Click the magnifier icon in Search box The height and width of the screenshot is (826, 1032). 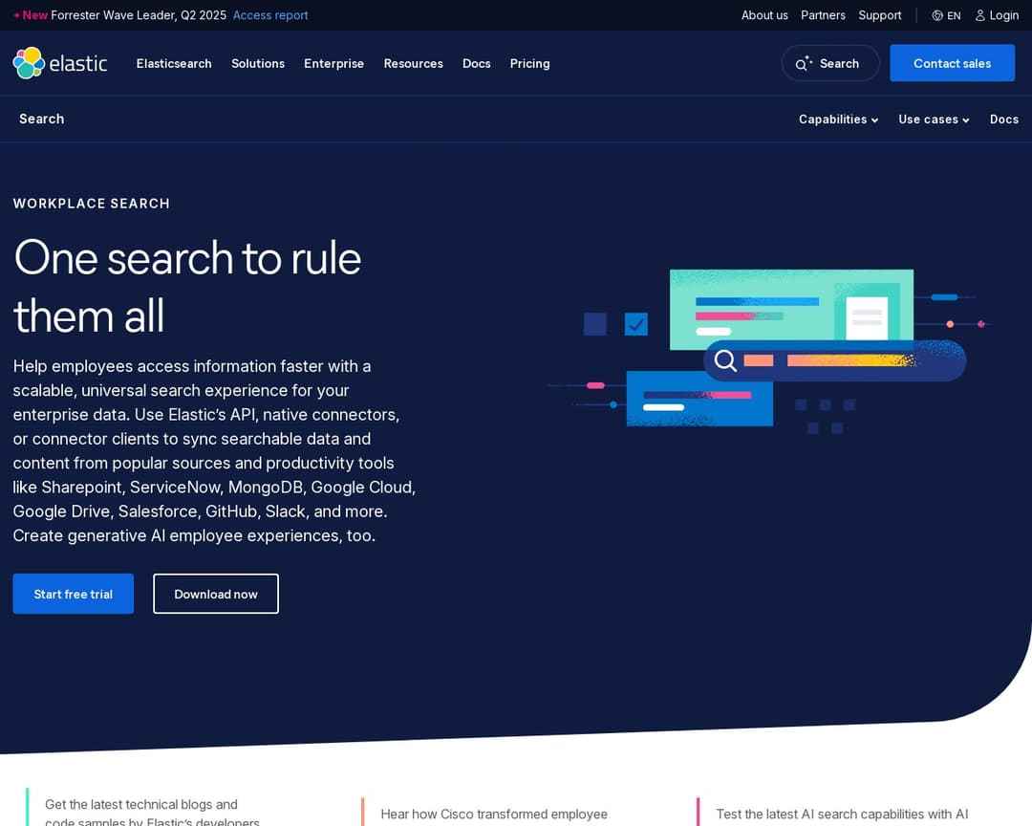pyautogui.click(x=803, y=63)
